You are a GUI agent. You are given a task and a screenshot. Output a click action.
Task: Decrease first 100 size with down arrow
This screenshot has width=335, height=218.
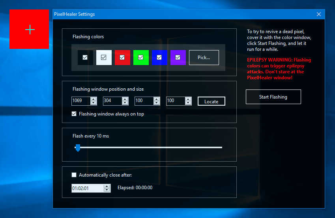point(157,103)
